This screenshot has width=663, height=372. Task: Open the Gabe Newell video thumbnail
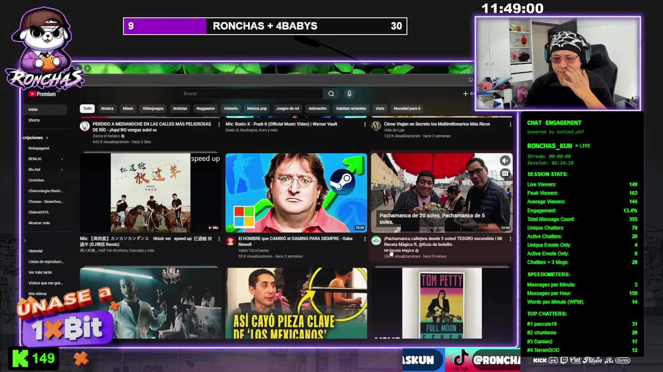(x=296, y=193)
